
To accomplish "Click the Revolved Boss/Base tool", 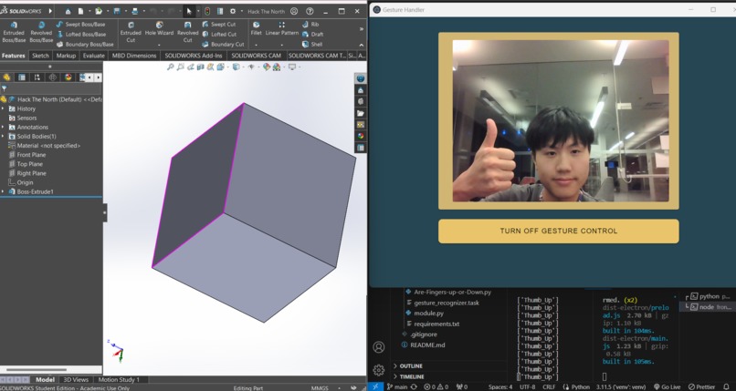I will point(41,32).
